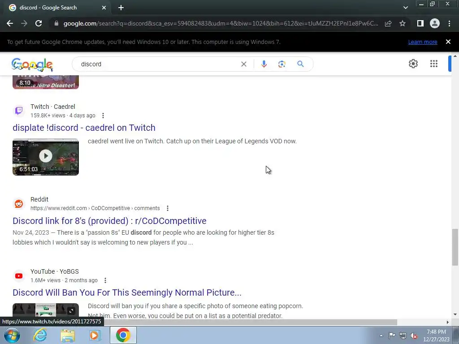Open Windows Explorer from taskbar

[x=68, y=335]
